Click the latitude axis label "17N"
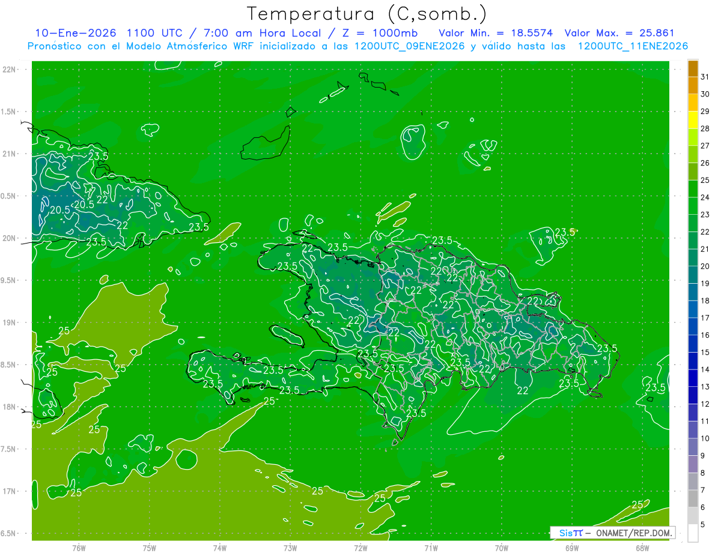Screen dimensions: 721x556 point(10,491)
